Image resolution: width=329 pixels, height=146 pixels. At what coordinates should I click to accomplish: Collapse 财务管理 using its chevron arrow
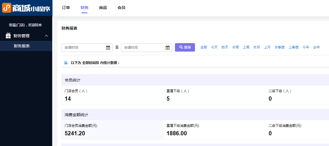(x=47, y=36)
